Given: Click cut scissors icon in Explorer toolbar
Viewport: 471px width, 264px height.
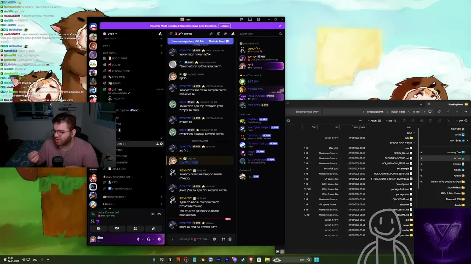Looking at the screenshot, I should click(448, 121).
